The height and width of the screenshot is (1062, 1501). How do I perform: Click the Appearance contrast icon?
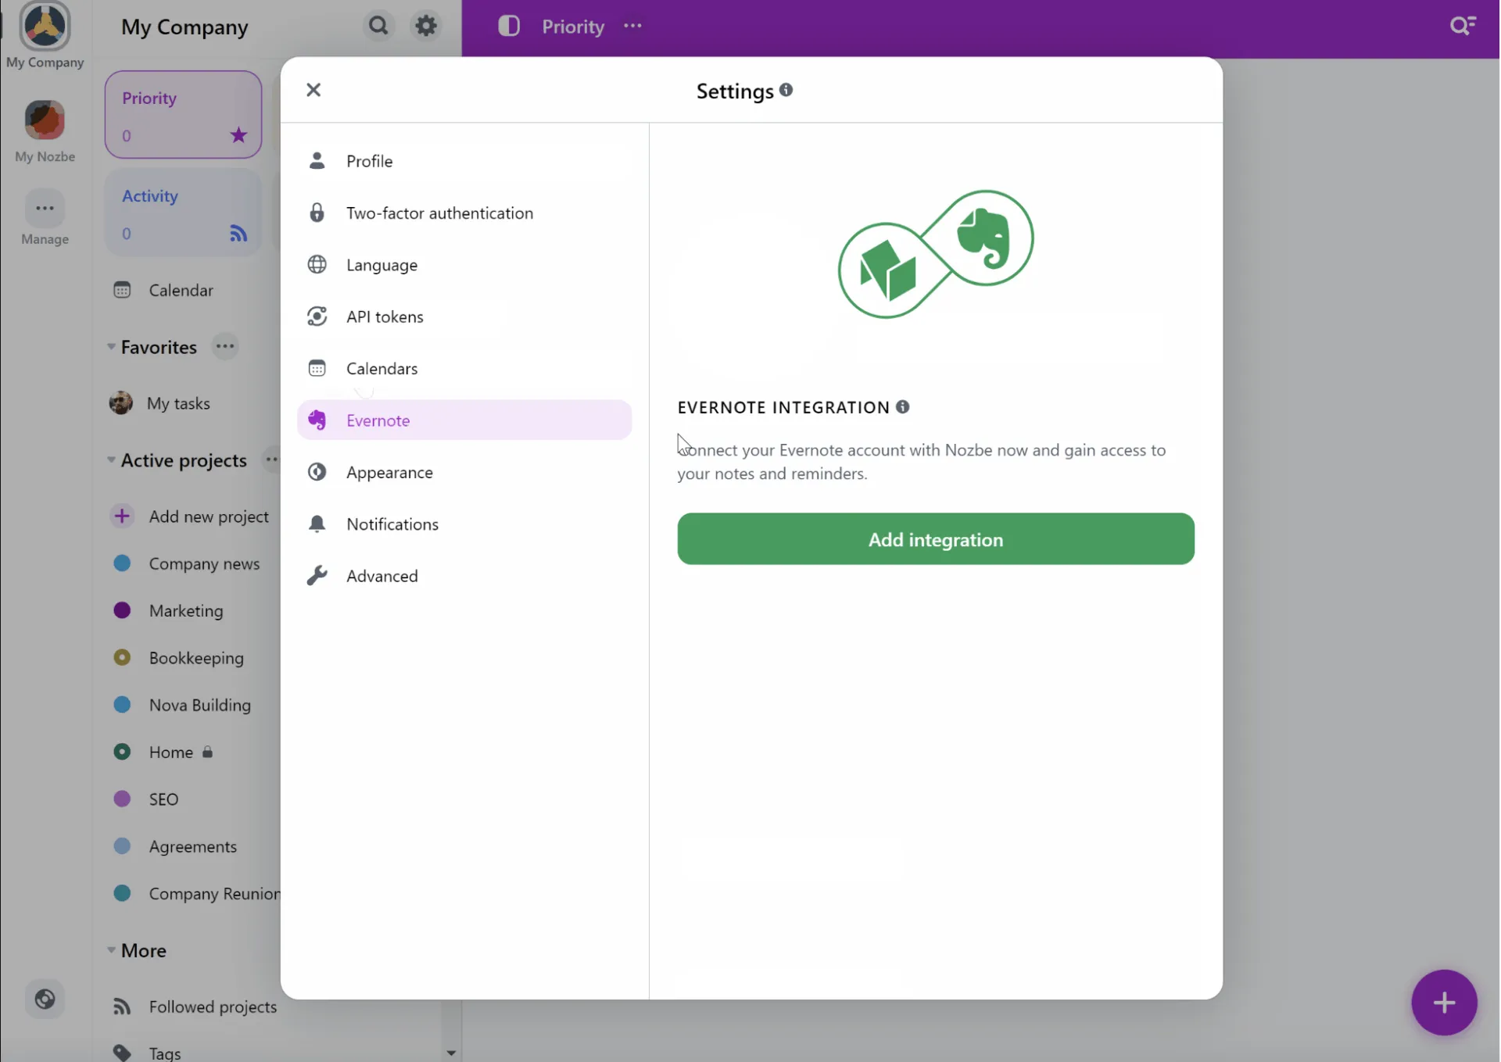(317, 471)
